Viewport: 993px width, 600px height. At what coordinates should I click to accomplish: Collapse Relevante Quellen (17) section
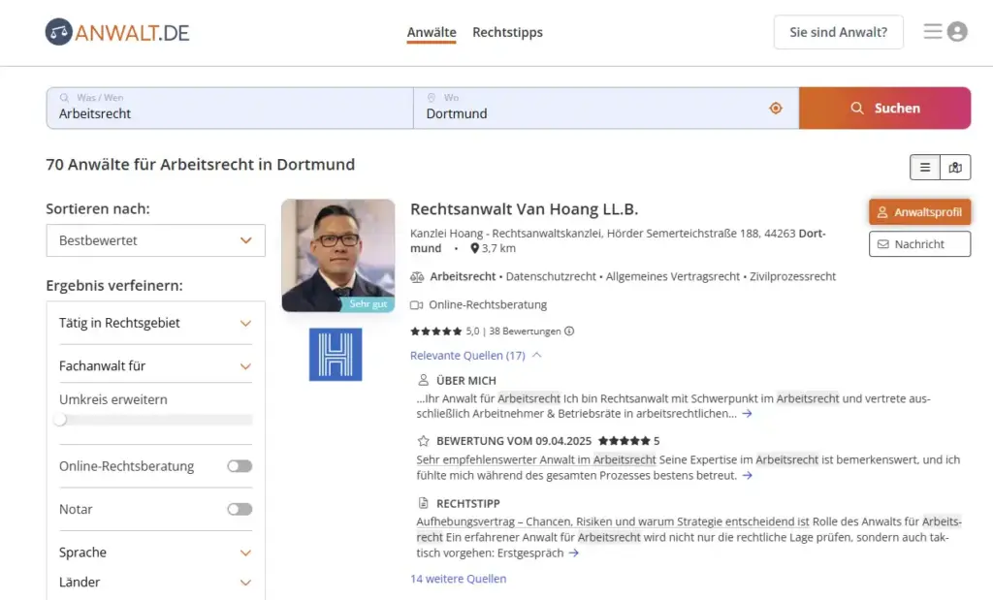(475, 356)
